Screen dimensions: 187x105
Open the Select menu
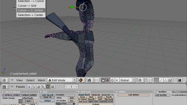[x=30, y=80]
